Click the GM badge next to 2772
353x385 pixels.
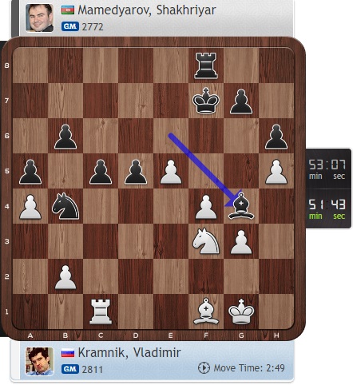[x=70, y=26]
